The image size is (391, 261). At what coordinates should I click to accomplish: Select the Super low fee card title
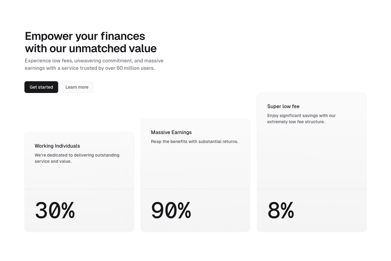pos(283,106)
